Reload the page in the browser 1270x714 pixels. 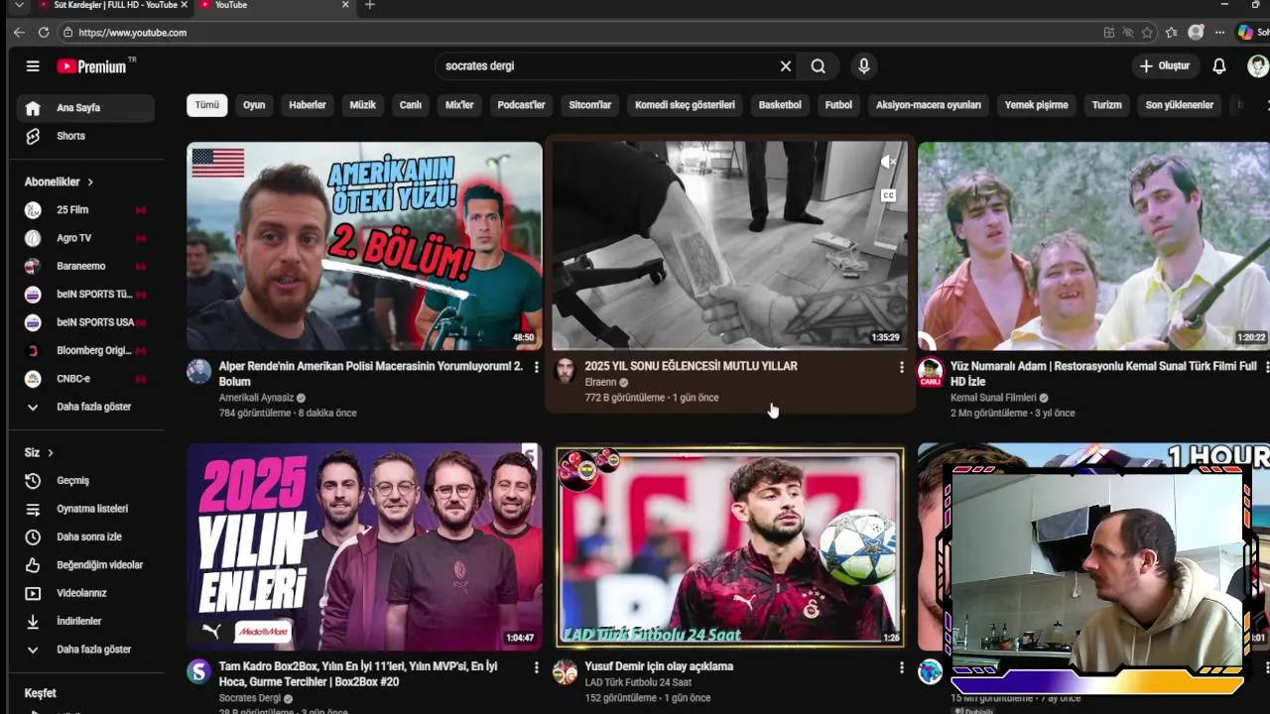click(44, 33)
